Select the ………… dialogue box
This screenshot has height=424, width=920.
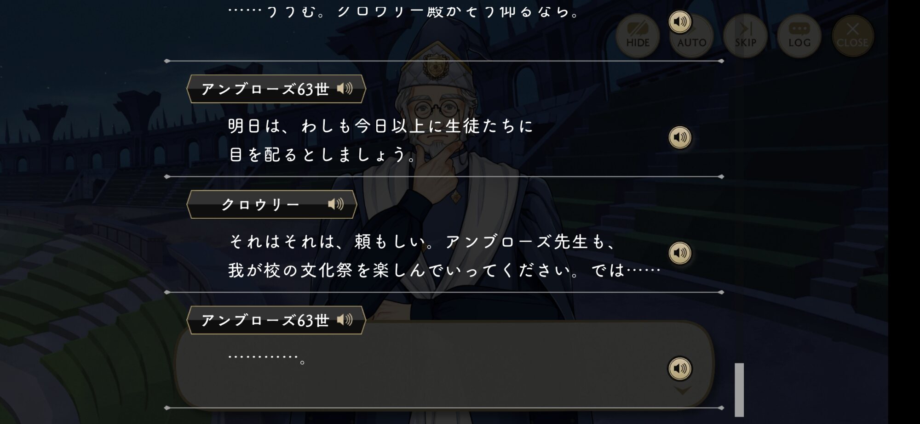pyautogui.click(x=444, y=364)
